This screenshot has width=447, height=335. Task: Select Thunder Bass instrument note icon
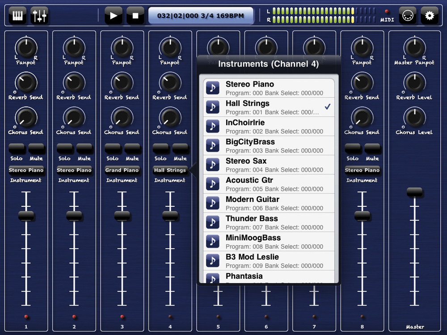(x=213, y=222)
